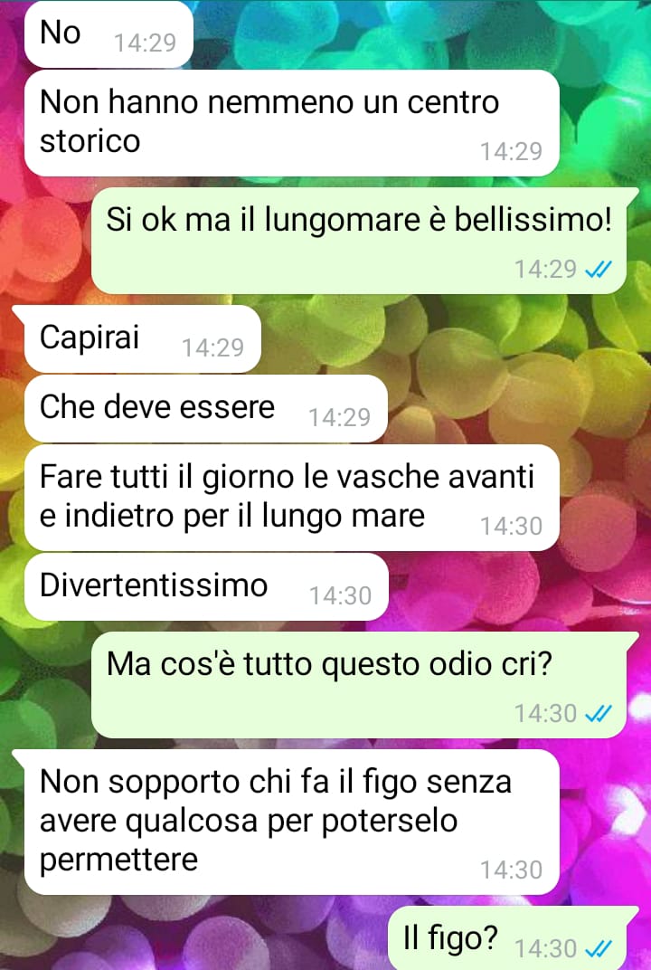Tap the 'Il figo?' sent message
The image size is (651, 970).
pyautogui.click(x=514, y=938)
